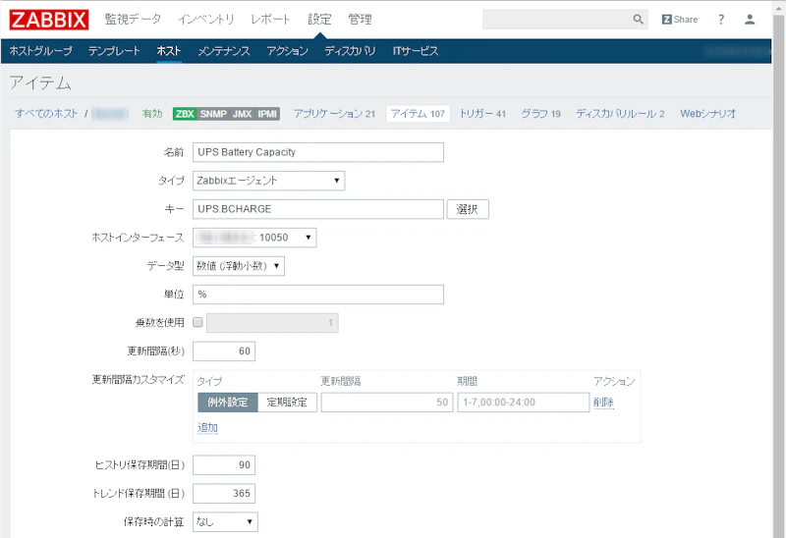786x538 pixels.
Task: Open アイテム 107 tab
Action: pos(418,114)
